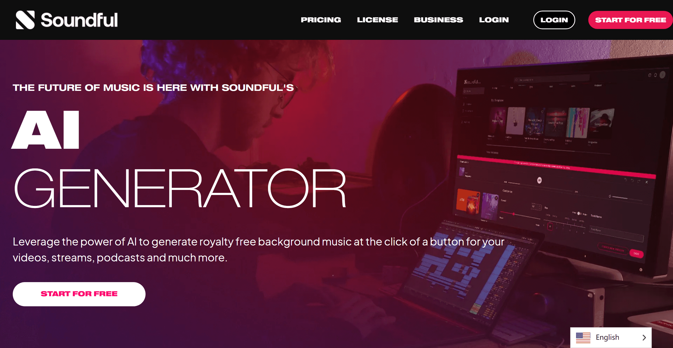Click the US flag icon
The height and width of the screenshot is (348, 673).
(x=583, y=338)
